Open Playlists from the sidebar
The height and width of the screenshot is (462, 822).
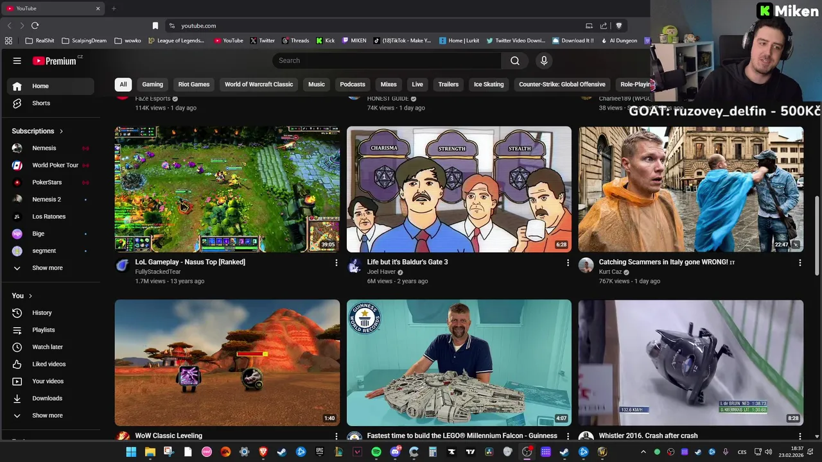coord(50,330)
